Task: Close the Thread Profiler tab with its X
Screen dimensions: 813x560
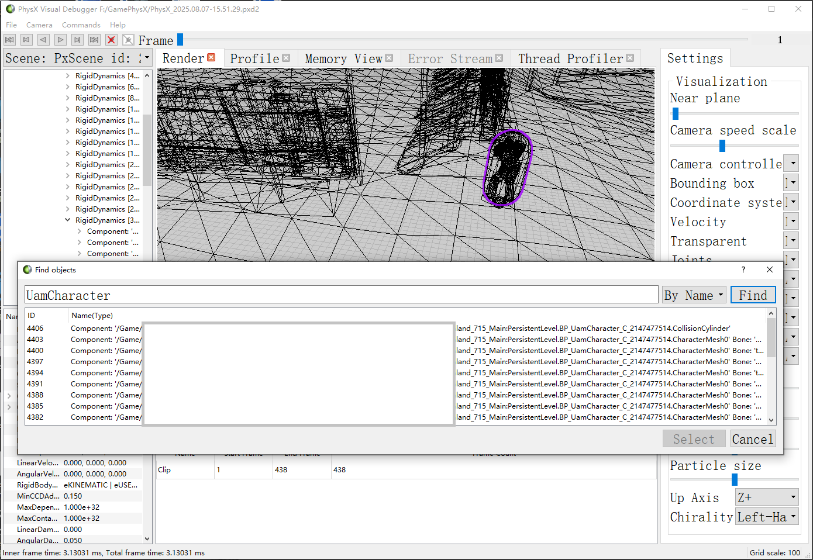Action: [x=630, y=58]
